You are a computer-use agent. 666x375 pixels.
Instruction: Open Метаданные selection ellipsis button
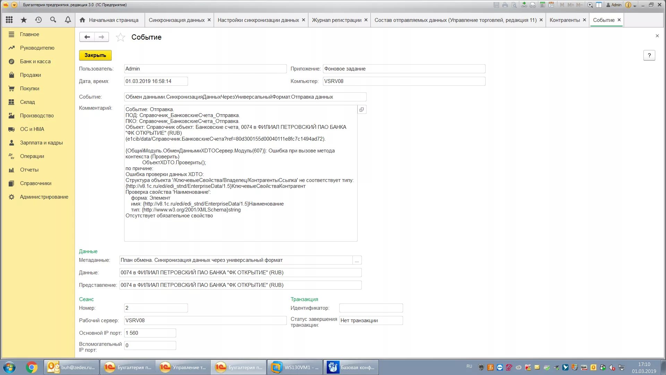(357, 260)
